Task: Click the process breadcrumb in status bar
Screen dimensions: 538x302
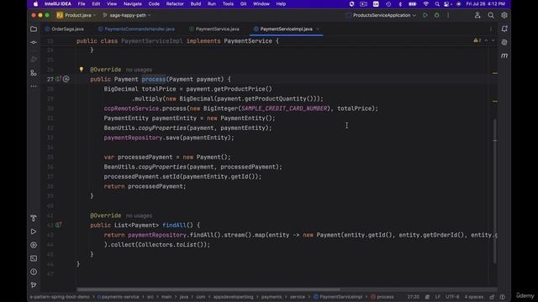Action: tap(382, 297)
